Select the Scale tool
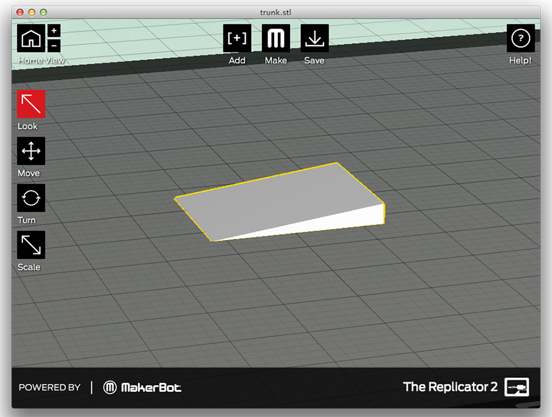Viewport: 552px width, 417px height. pyautogui.click(x=31, y=244)
